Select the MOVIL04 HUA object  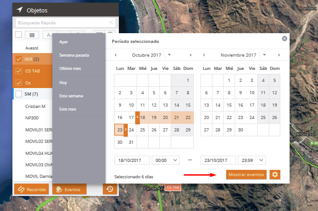pyautogui.click(x=39, y=153)
